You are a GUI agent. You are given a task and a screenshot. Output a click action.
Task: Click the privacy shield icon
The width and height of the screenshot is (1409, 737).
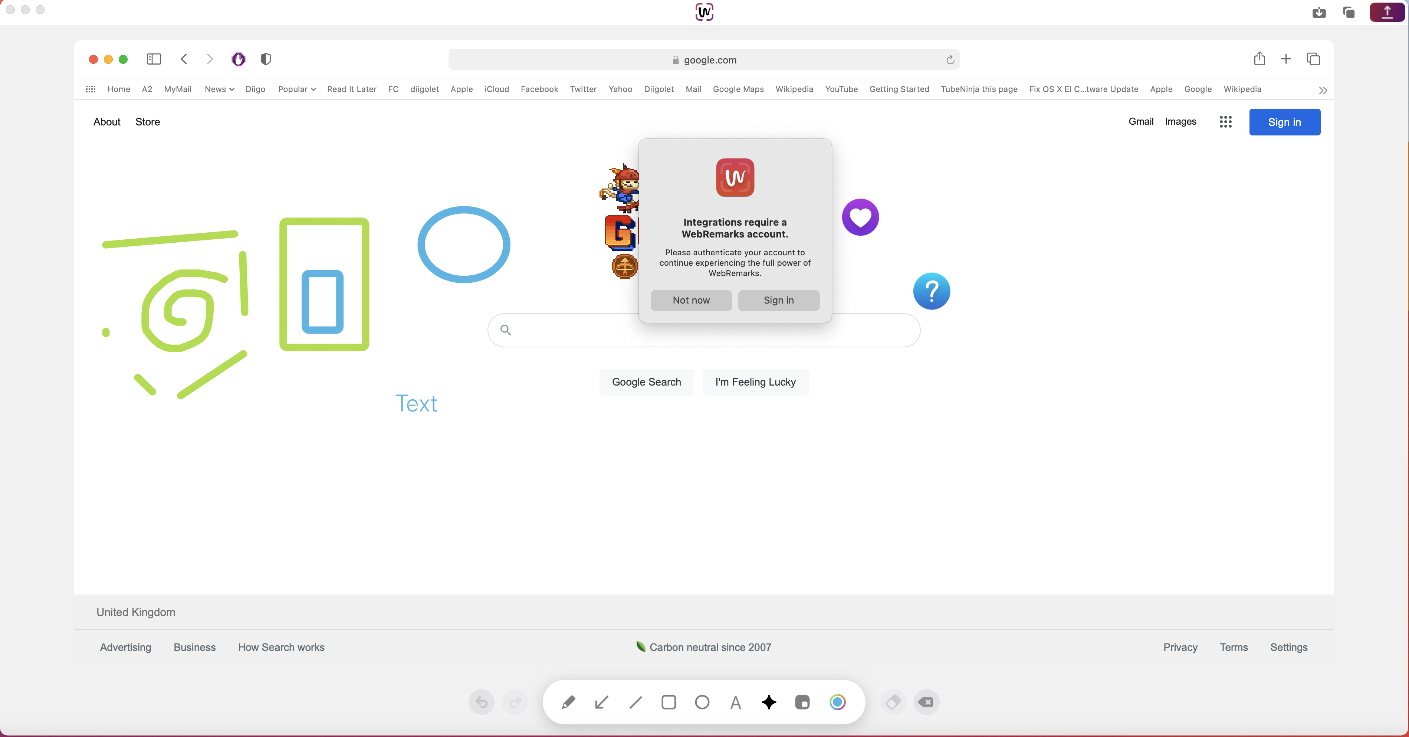pos(266,59)
